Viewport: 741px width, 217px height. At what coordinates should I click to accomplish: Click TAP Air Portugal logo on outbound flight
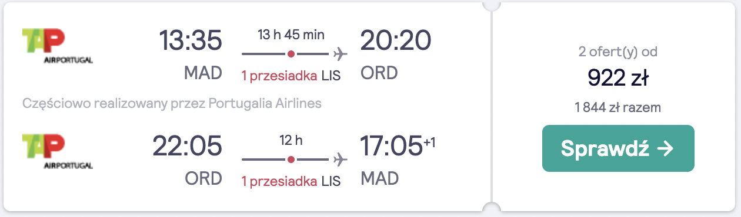pyautogui.click(x=57, y=46)
